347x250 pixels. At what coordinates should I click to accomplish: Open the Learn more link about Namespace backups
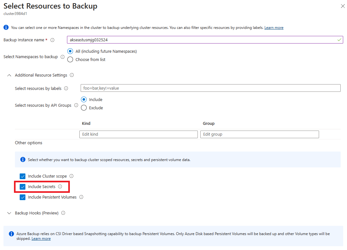click(274, 27)
